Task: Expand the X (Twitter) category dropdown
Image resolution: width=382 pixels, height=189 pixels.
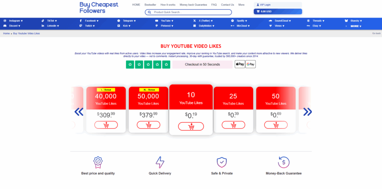Action: [x=206, y=21]
